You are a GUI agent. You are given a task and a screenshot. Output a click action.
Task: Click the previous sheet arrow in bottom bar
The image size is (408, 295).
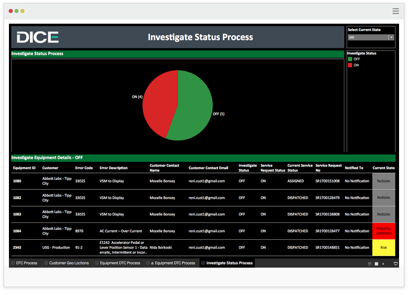click(x=383, y=263)
